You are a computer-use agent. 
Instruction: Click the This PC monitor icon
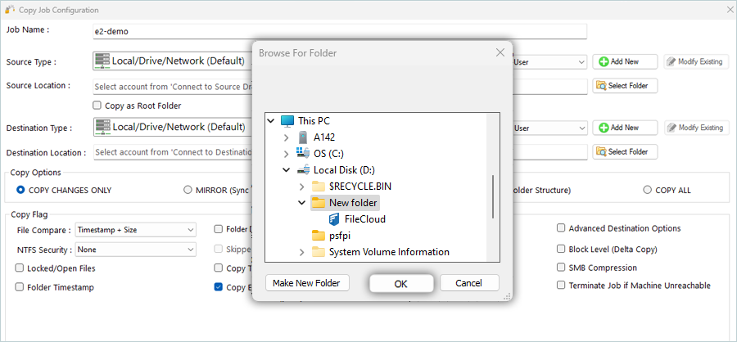[287, 120]
